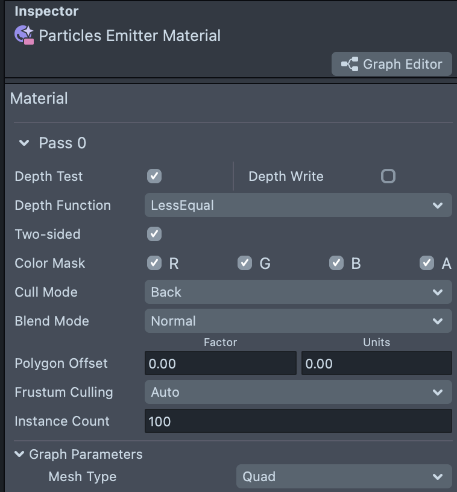Viewport: 457px width, 492px height.
Task: Open the Cull Mode dropdown
Action: pos(298,292)
